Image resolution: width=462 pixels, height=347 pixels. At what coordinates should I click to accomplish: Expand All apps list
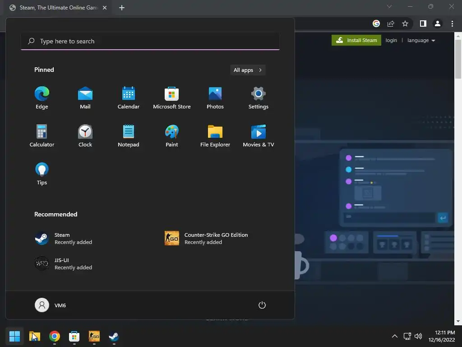pos(248,70)
